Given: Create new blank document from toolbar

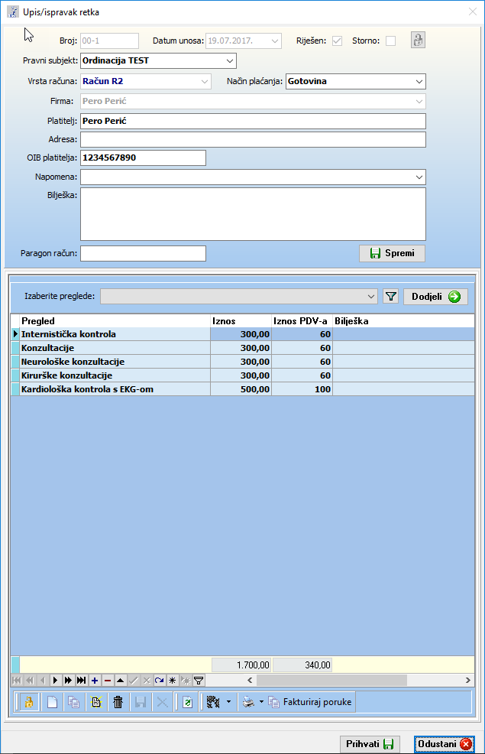Looking at the screenshot, I should [x=52, y=702].
